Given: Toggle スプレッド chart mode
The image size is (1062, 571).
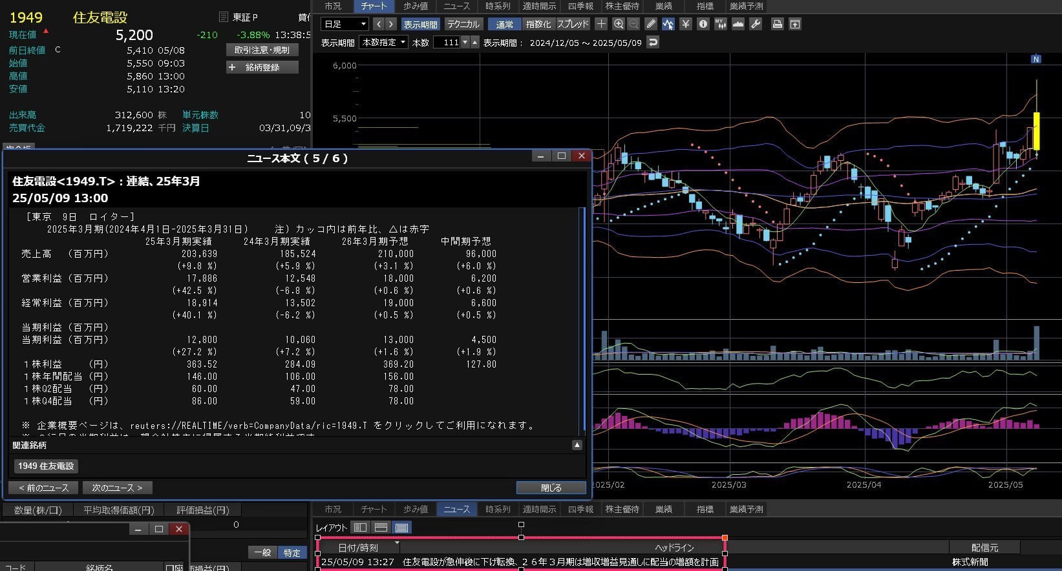Looking at the screenshot, I should point(573,24).
